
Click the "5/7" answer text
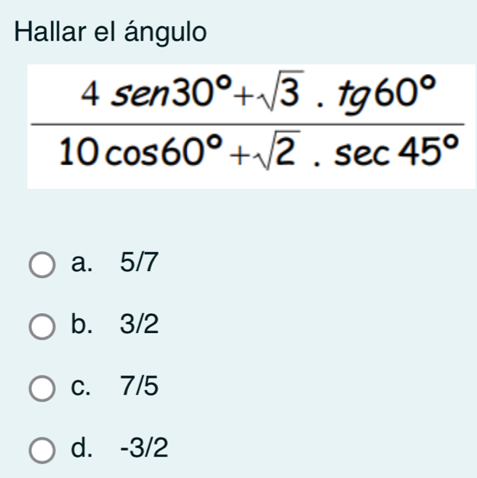tap(139, 264)
